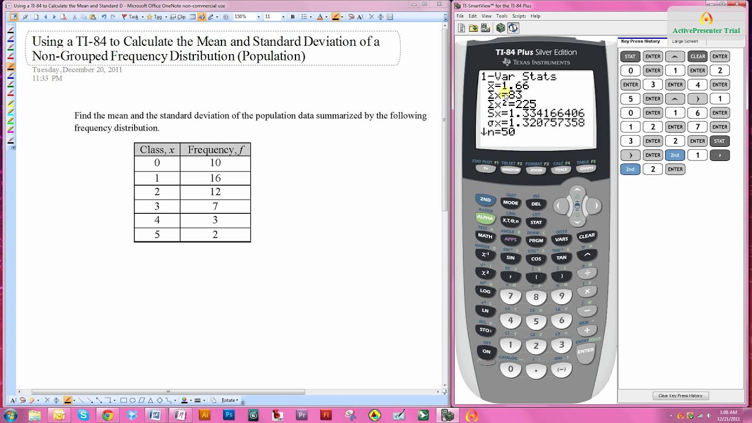Open the File menu in TI-SmartView
Image resolution: width=752 pixels, height=423 pixels.
461,16
